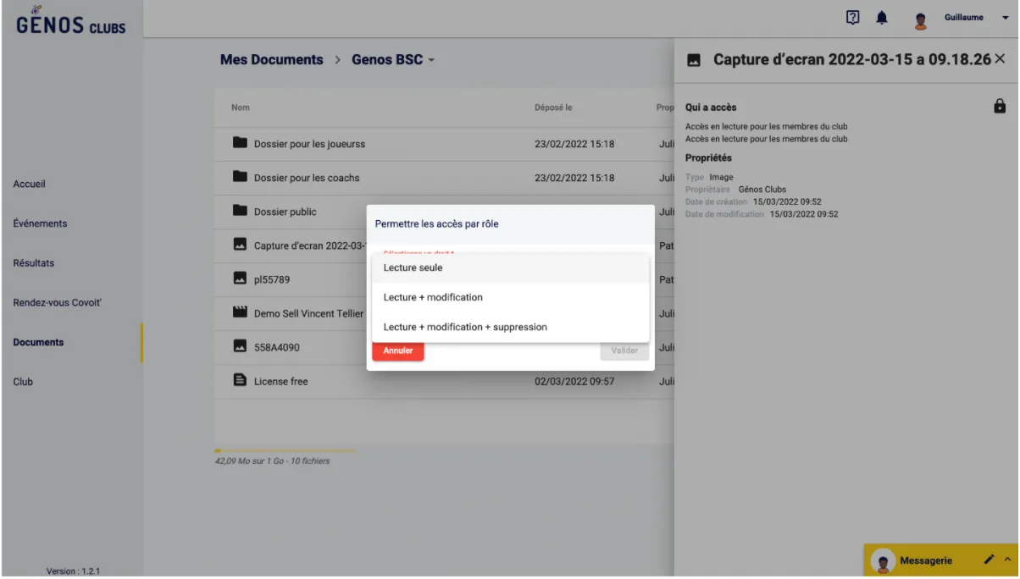This screenshot has height=579, width=1020.
Task: Click the Guillaume user avatar
Action: pos(921,20)
